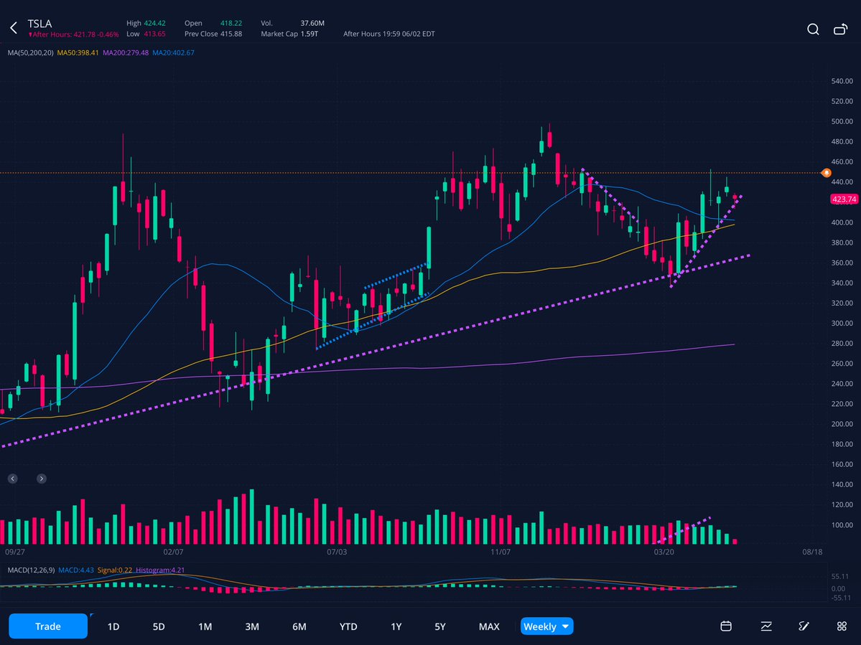The width and height of the screenshot is (861, 645).
Task: Click the MA(50,200,20) indicator label
Action: pos(31,52)
